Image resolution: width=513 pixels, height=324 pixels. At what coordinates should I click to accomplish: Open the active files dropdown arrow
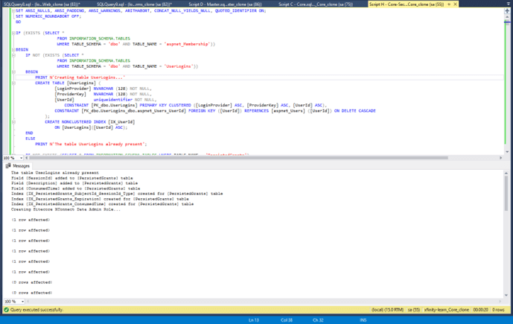click(508, 4)
